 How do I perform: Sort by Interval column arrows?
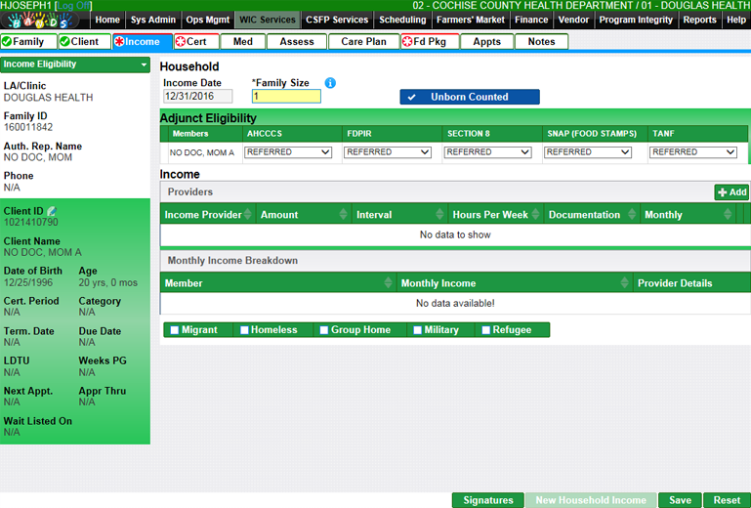pos(438,215)
